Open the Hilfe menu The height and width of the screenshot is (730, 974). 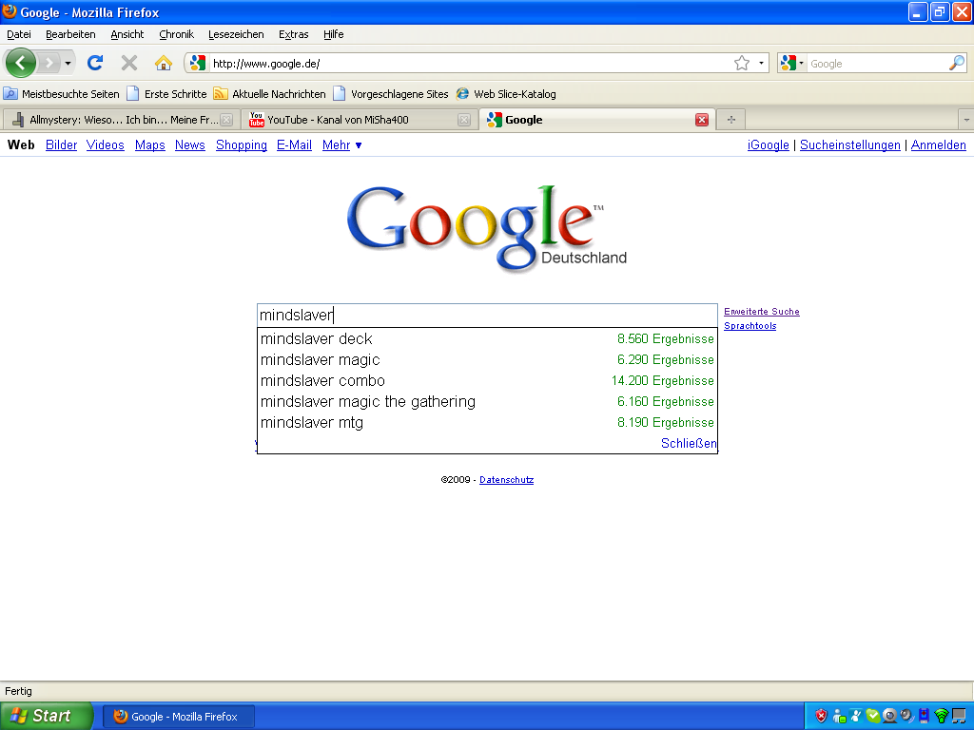click(333, 34)
